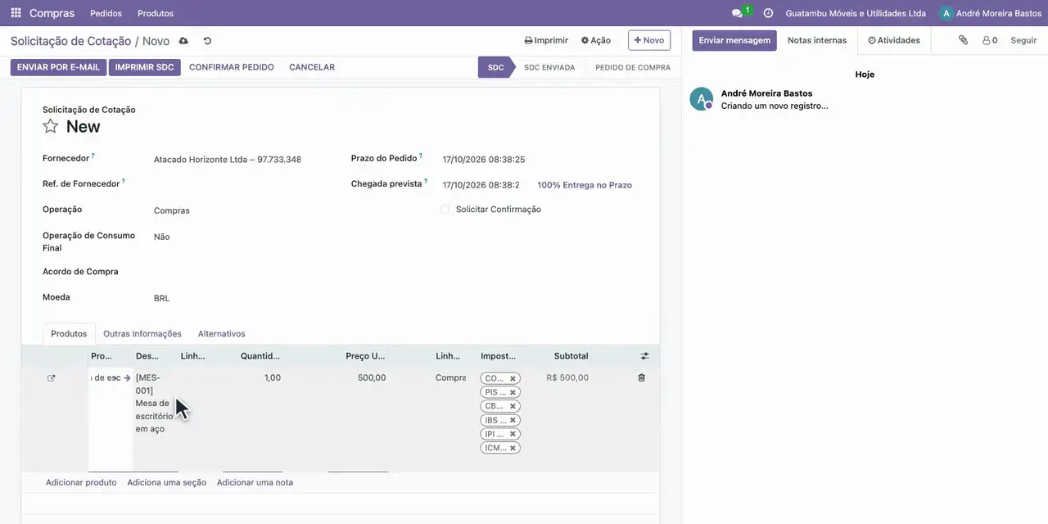Open the company switcher Guatambu Móveis
This screenshot has width=1048, height=524.
point(856,13)
